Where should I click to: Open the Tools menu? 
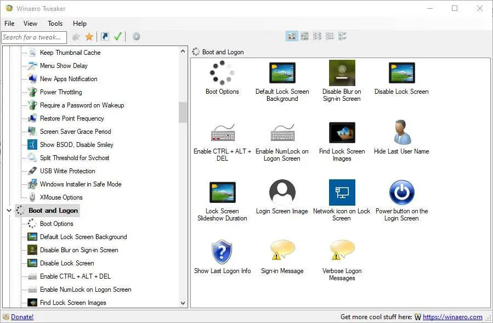coord(55,24)
